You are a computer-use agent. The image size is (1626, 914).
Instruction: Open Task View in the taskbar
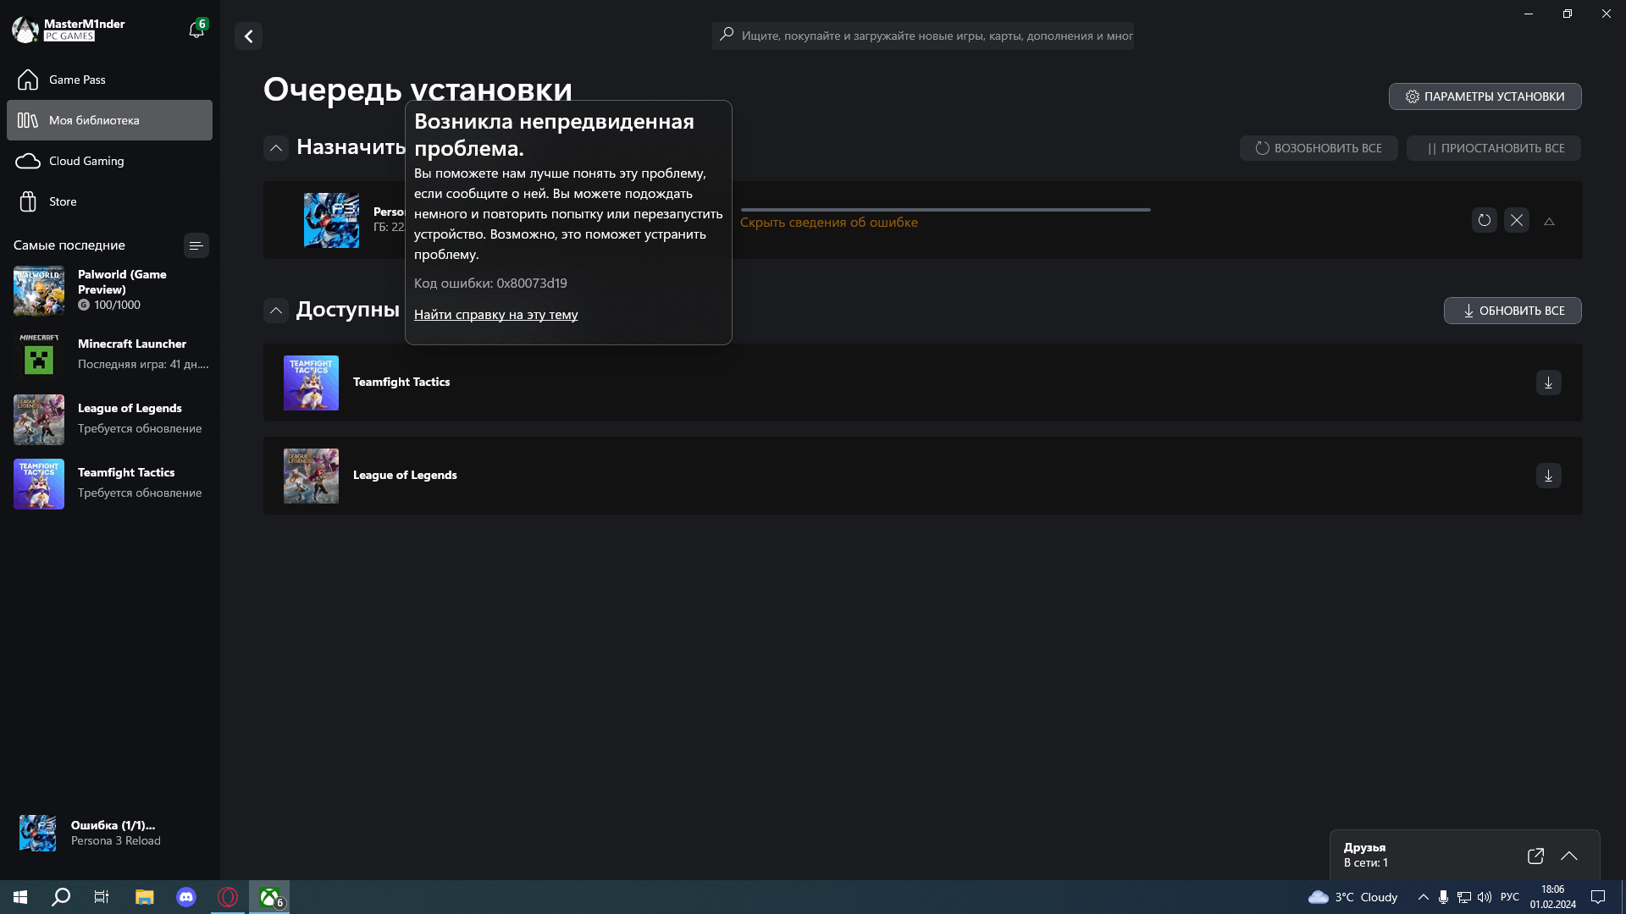102,897
